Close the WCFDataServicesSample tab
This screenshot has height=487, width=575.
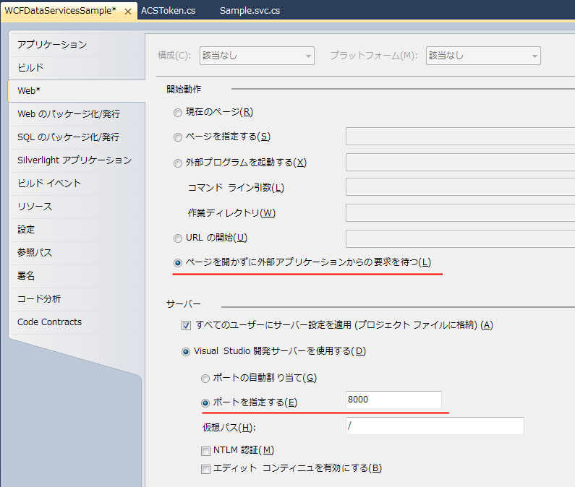click(128, 12)
